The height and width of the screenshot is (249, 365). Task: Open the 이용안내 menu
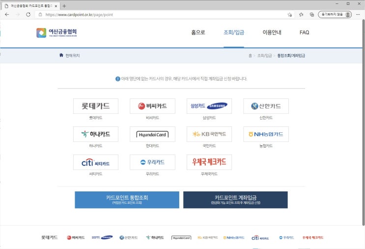tap(272, 32)
